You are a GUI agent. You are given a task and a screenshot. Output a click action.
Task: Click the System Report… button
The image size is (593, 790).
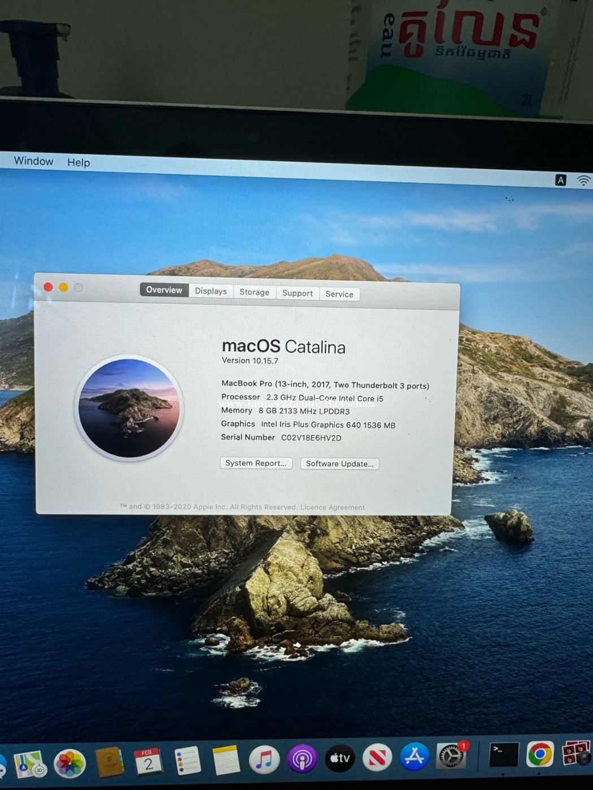(x=256, y=463)
